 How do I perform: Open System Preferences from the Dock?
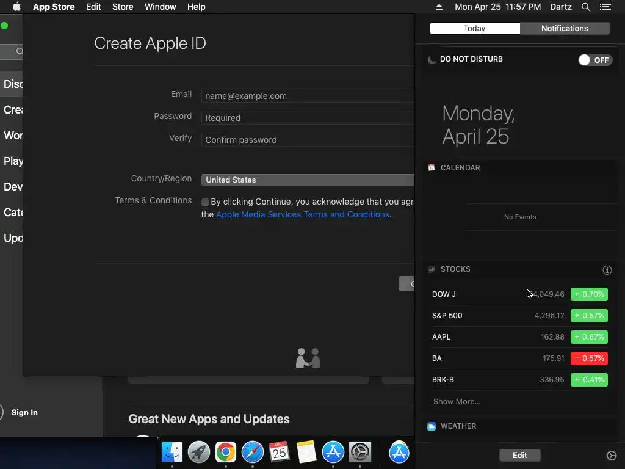pos(360,453)
